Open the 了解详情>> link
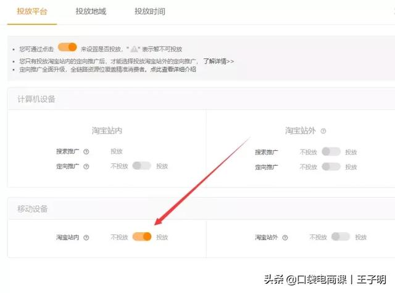 (x=218, y=62)
